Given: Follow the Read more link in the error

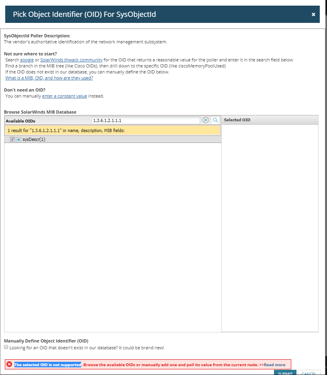Looking at the screenshot, I should pyautogui.click(x=274, y=365).
